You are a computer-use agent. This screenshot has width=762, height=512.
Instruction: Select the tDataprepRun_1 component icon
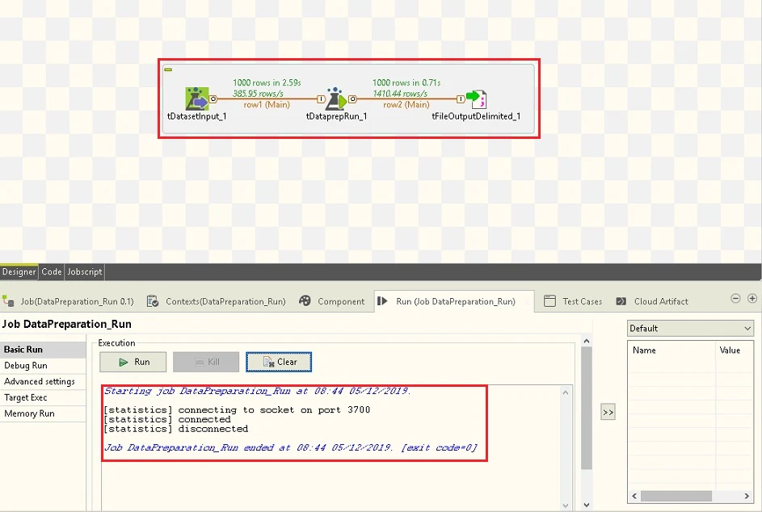coord(336,99)
